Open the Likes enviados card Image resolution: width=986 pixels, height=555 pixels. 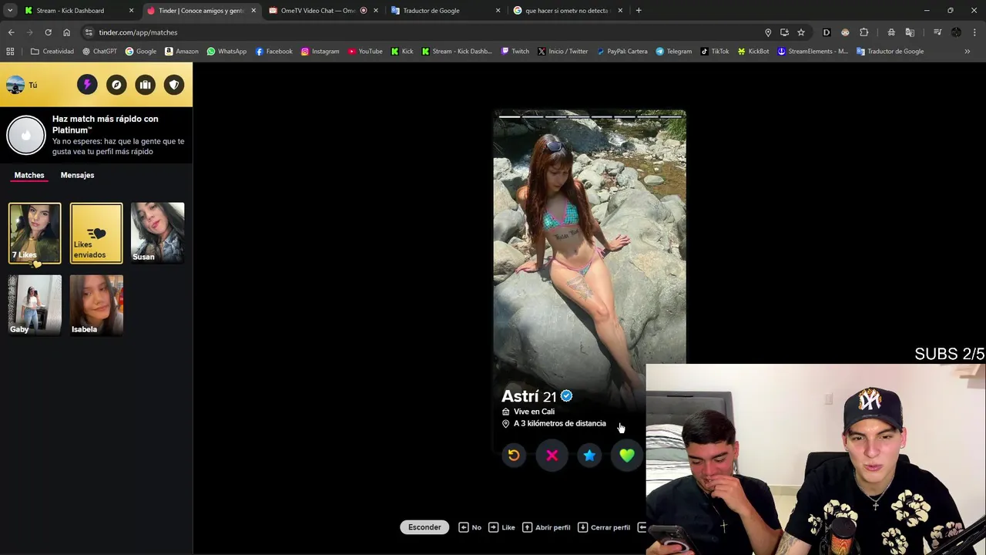[96, 233]
